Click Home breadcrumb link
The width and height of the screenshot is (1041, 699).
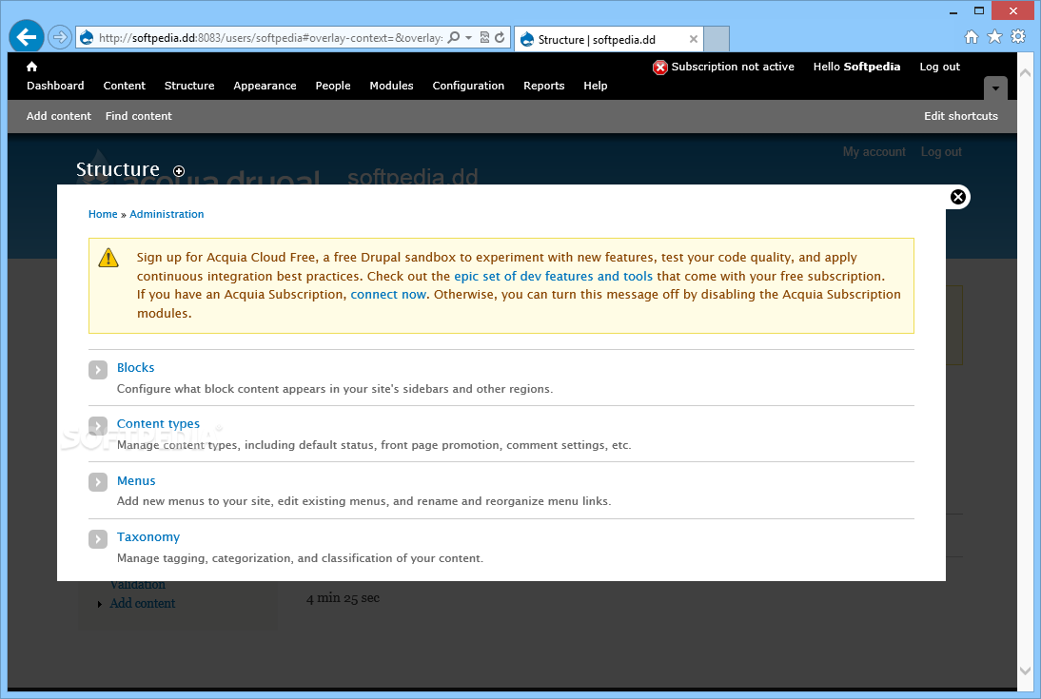pos(103,214)
